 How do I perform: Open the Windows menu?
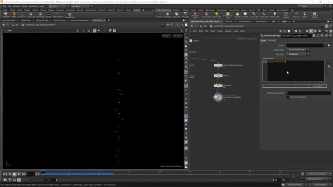[x=33, y=6]
